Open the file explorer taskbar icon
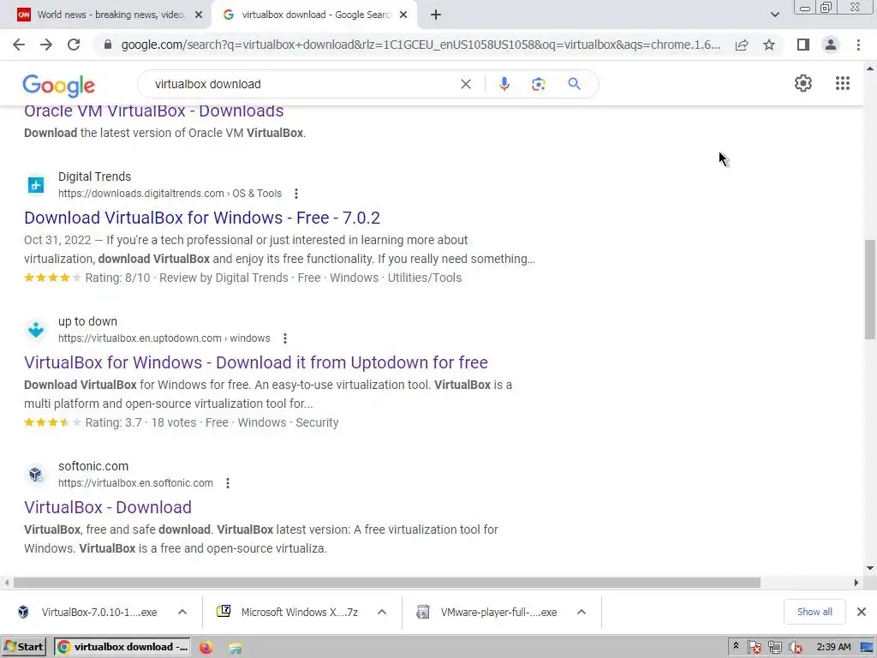The width and height of the screenshot is (877, 658). point(236,647)
